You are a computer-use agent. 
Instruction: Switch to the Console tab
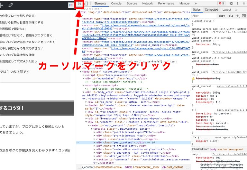pyautogui.click(x=116, y=4)
